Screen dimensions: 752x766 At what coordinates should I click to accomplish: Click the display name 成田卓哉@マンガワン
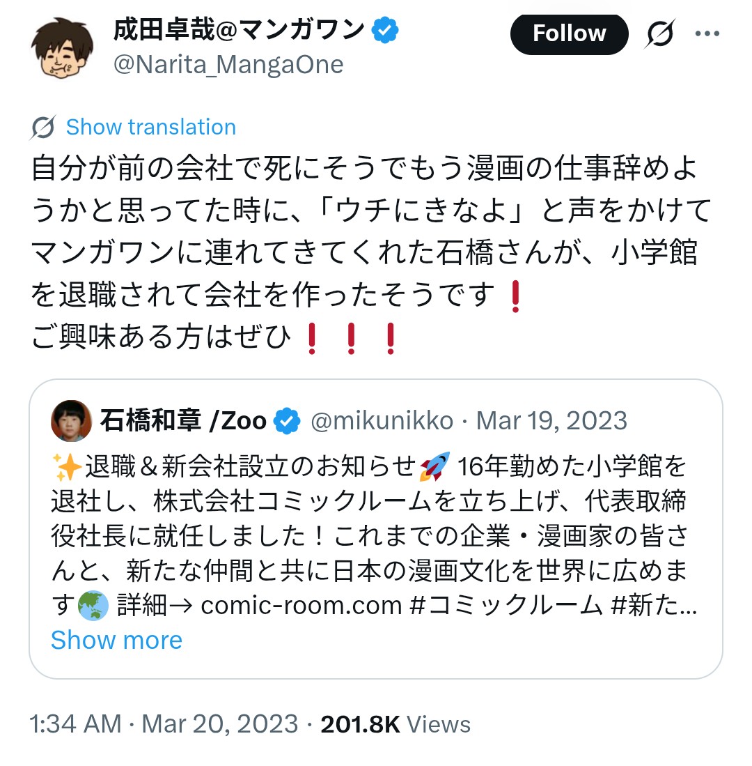pos(239,29)
